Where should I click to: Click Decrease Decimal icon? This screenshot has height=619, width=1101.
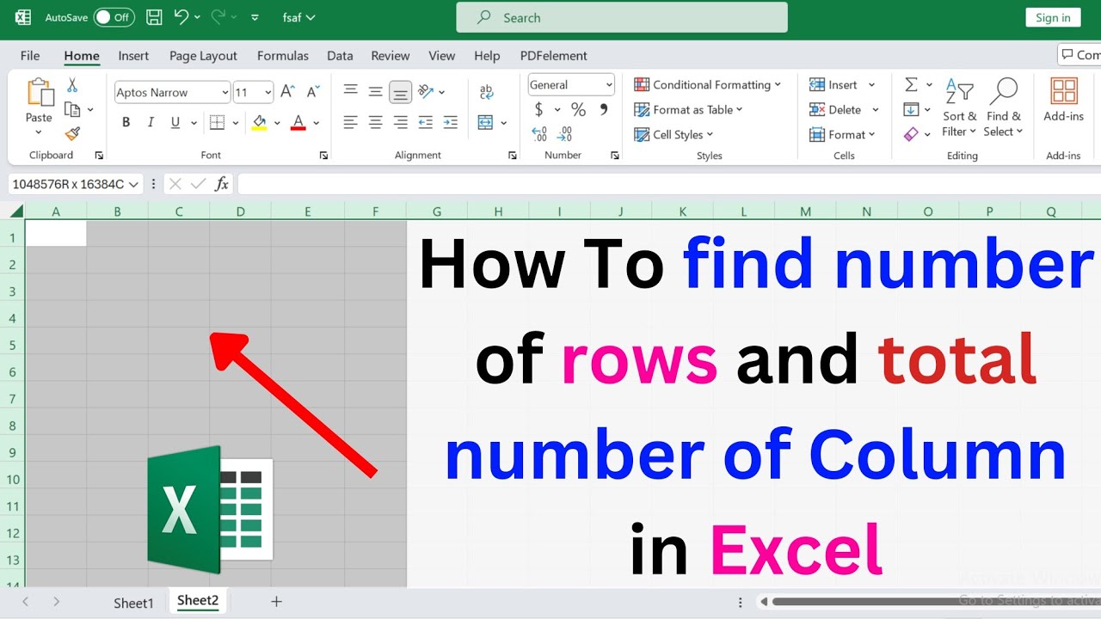tap(565, 134)
